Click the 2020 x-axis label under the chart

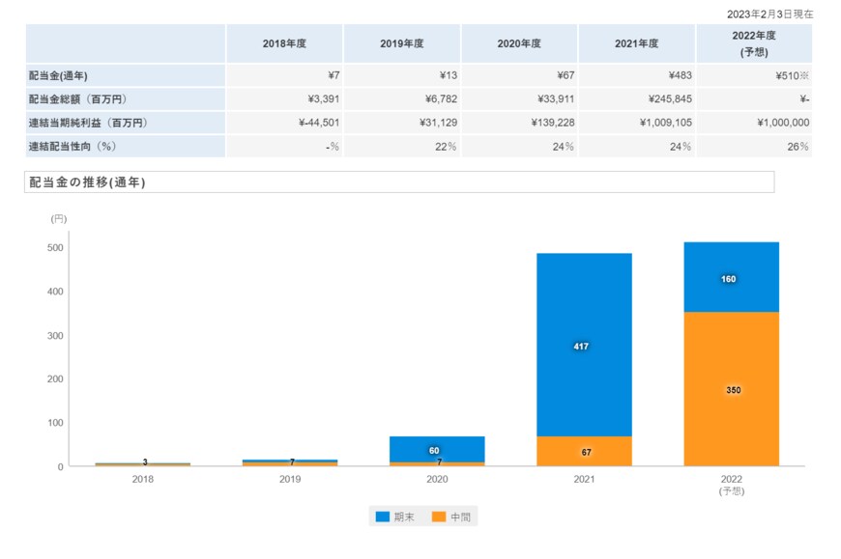point(437,479)
